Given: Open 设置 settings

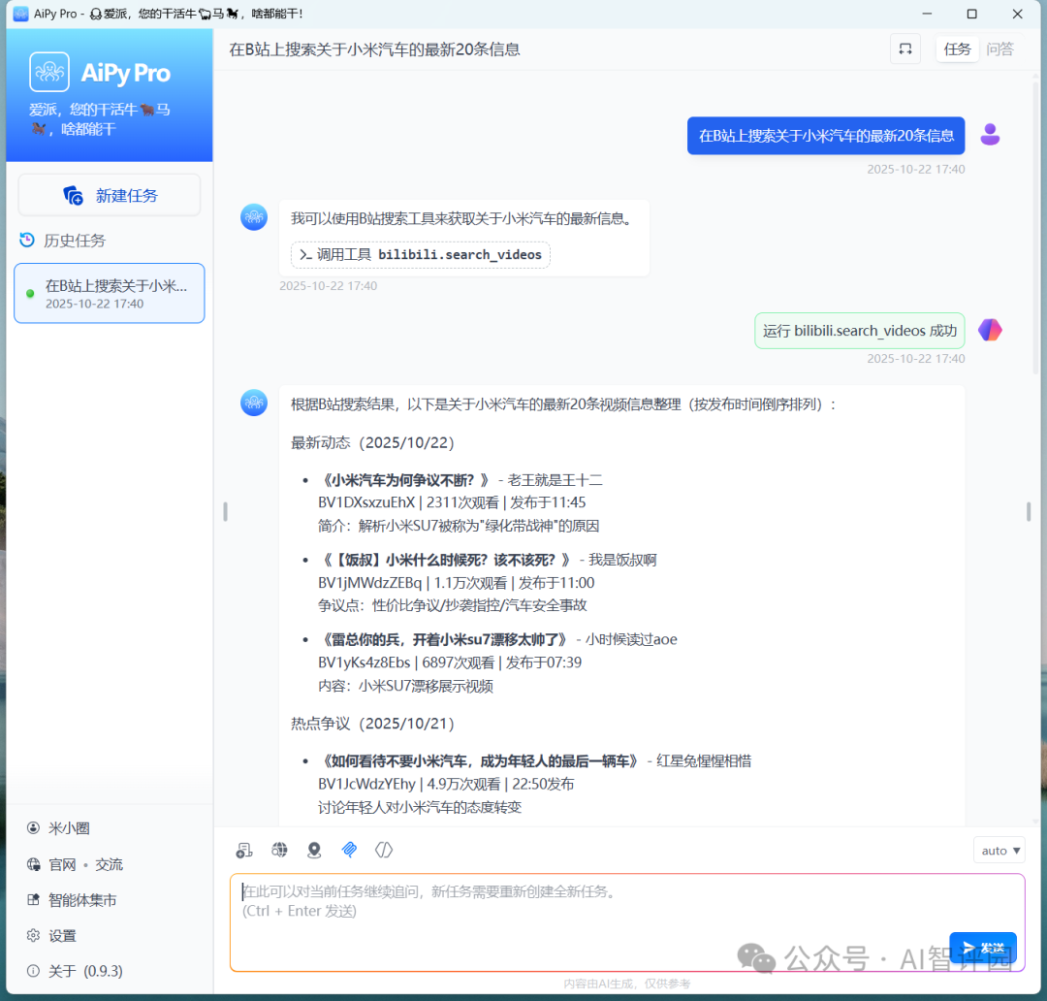Looking at the screenshot, I should coord(62,935).
